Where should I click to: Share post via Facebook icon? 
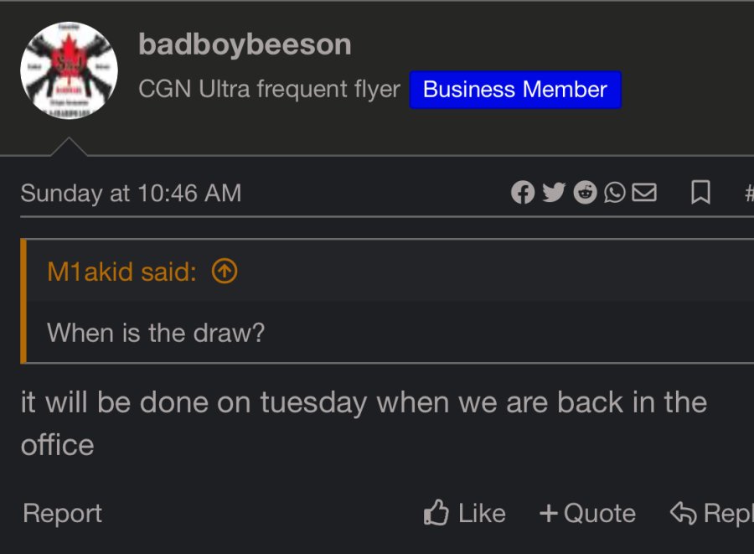coord(522,193)
